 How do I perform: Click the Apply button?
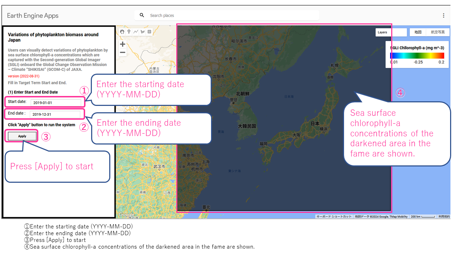[x=22, y=136]
